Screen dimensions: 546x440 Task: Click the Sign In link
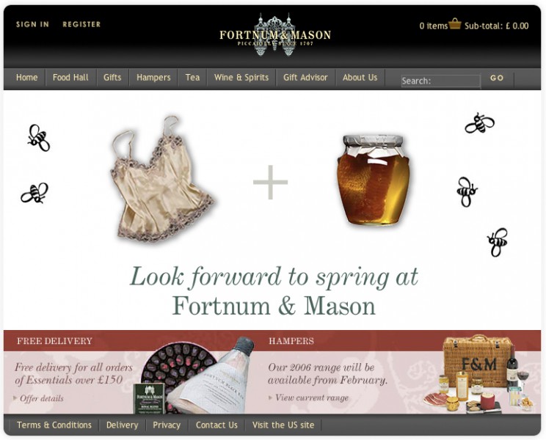[x=32, y=24]
